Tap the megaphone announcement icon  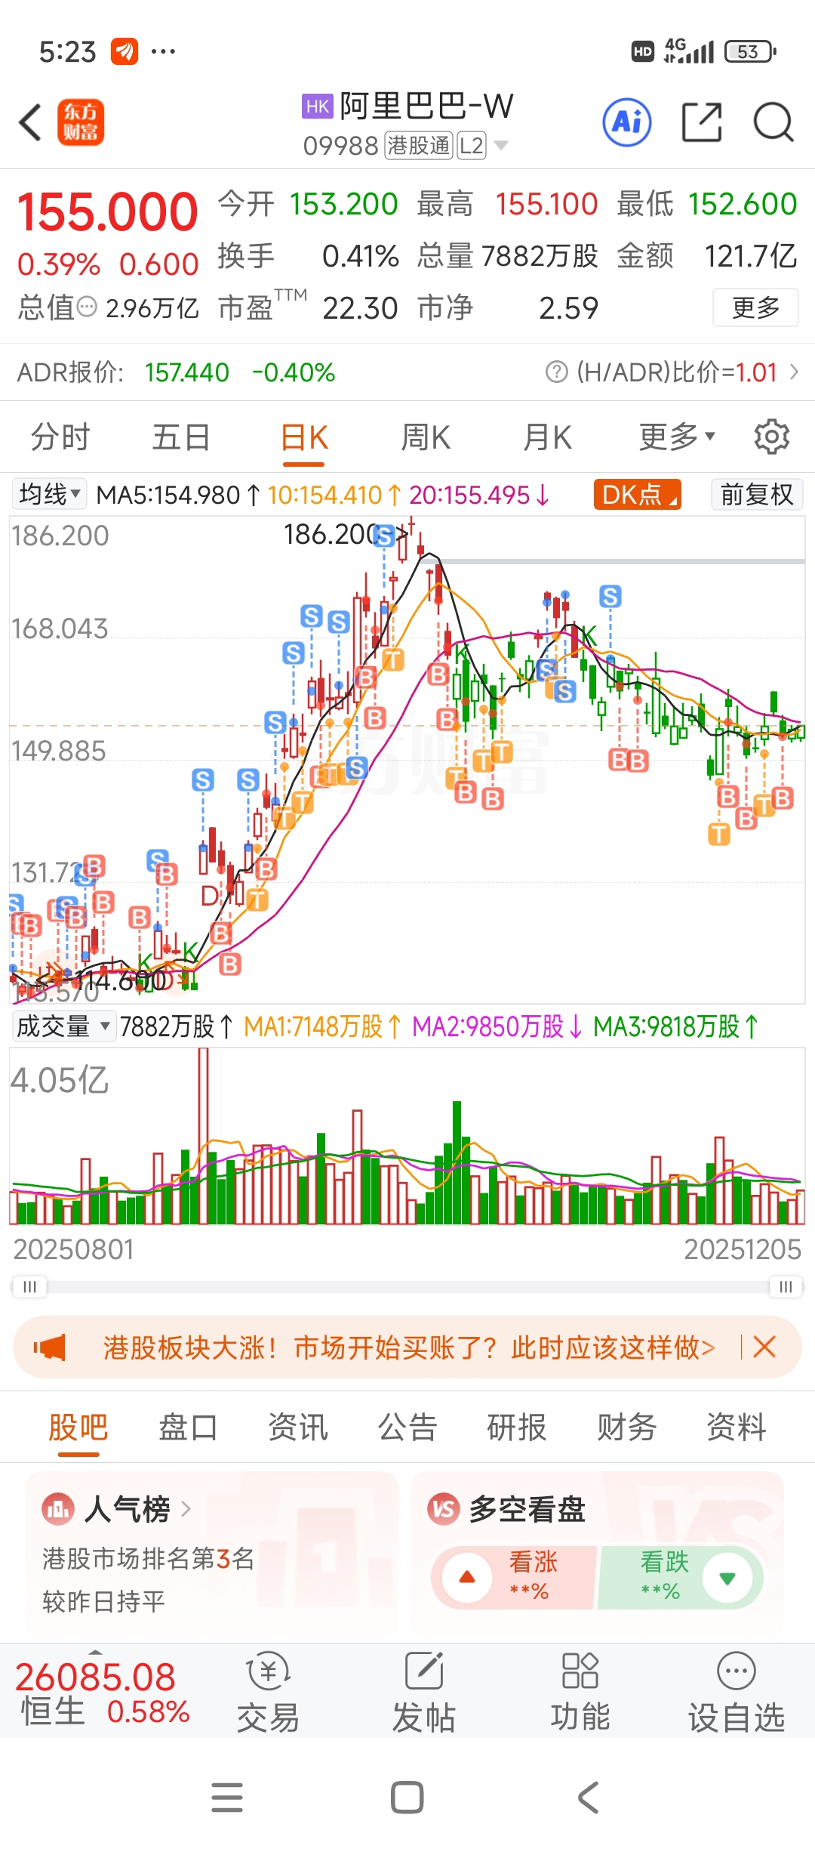click(50, 1347)
